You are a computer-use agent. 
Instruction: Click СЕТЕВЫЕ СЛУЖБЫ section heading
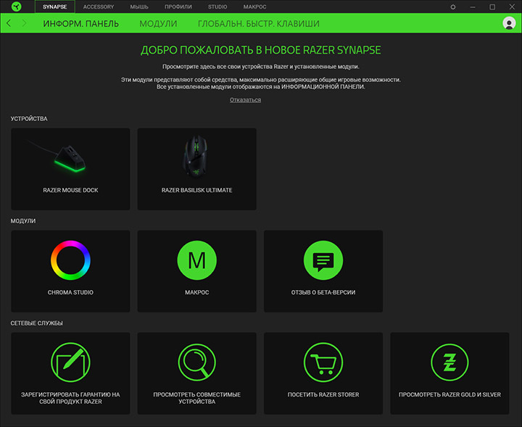[x=37, y=323]
